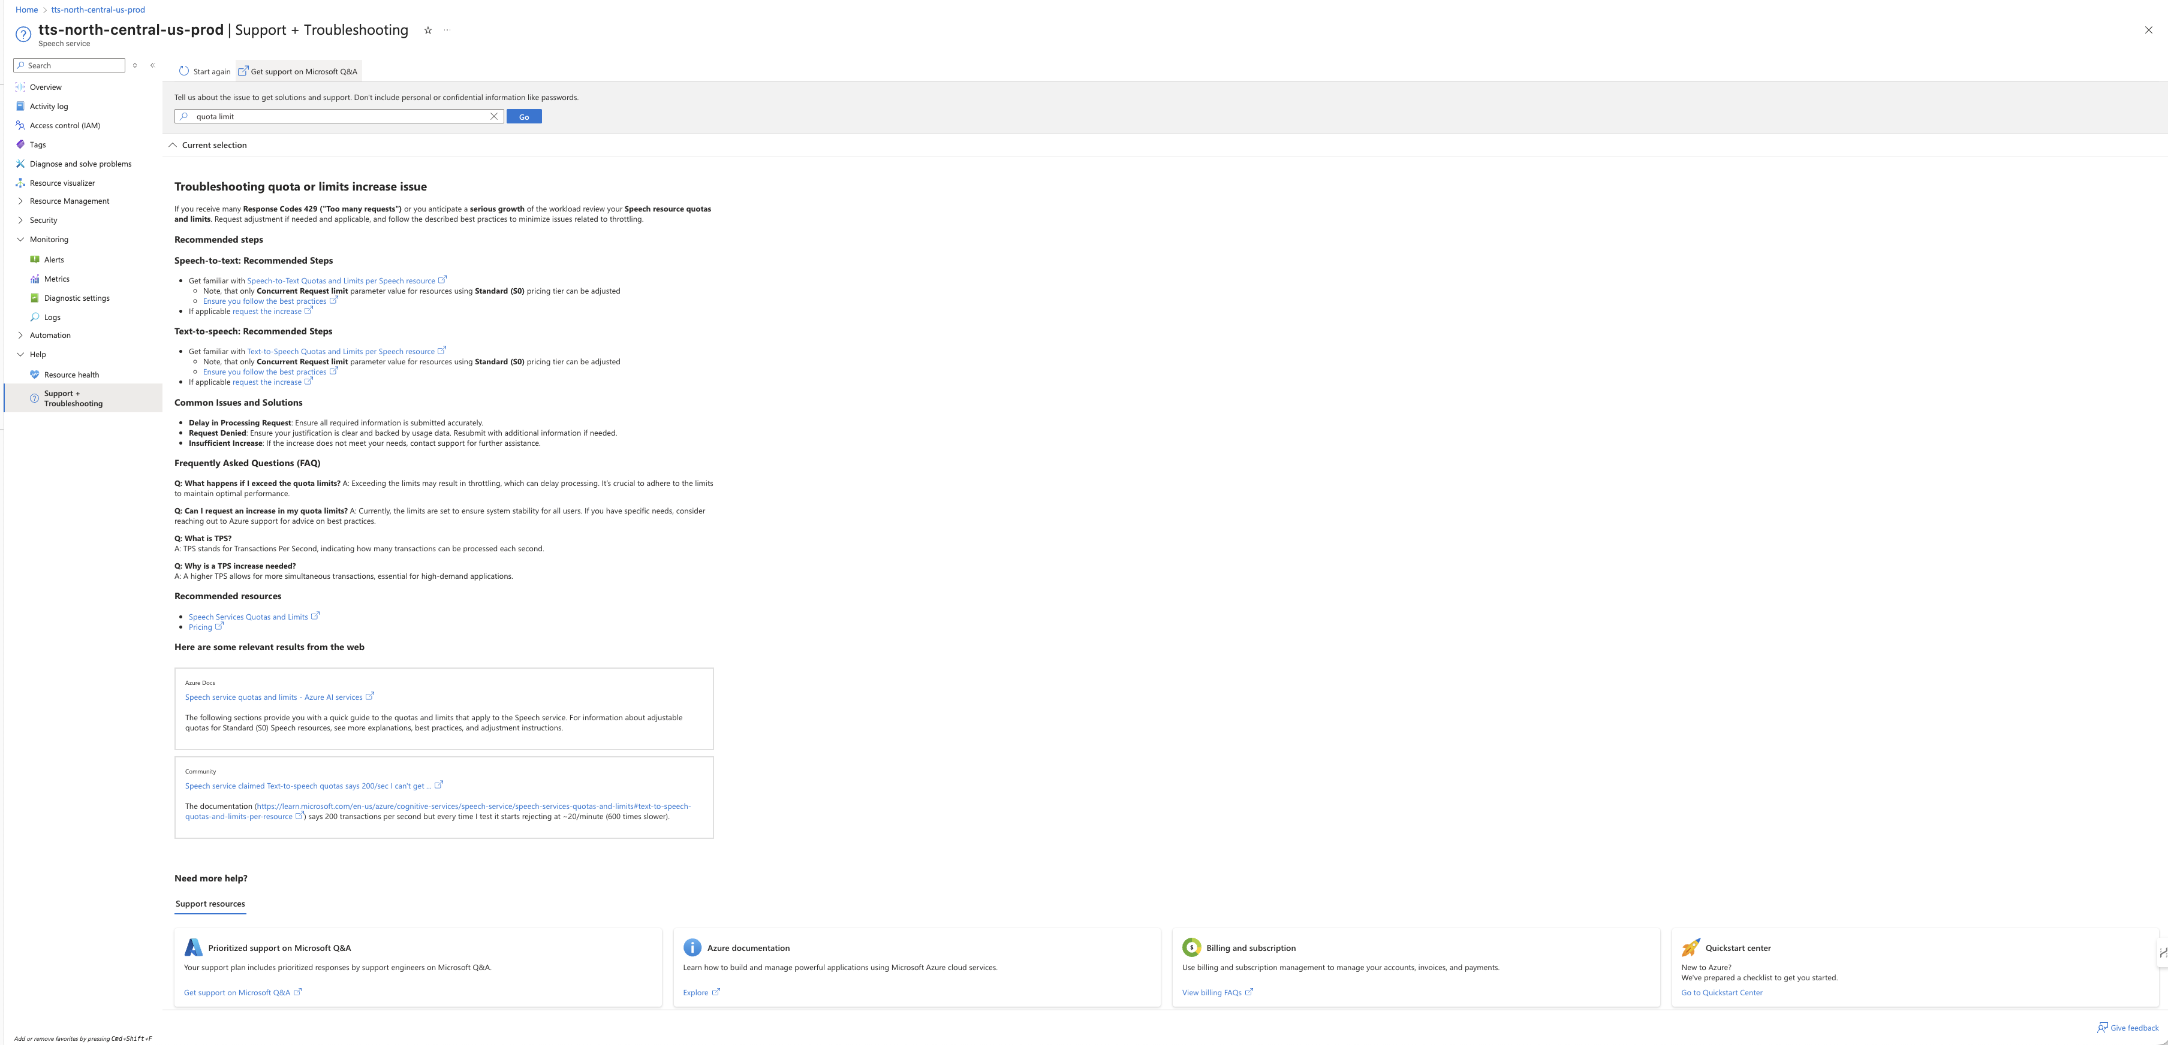Image resolution: width=2168 pixels, height=1045 pixels.
Task: Click Support + Troubleshooting question icon
Action: 35,398
